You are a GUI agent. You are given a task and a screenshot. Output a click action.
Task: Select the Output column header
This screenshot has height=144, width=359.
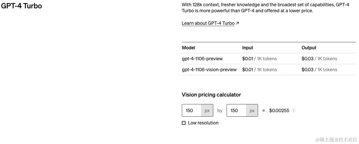(x=309, y=48)
